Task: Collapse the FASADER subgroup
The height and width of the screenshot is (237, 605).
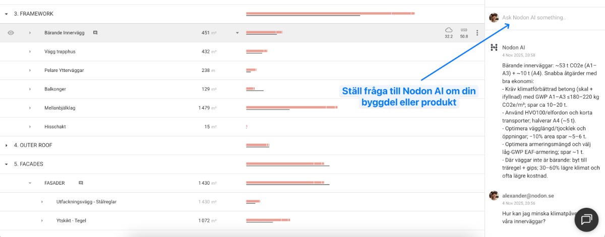Action: pos(30,183)
